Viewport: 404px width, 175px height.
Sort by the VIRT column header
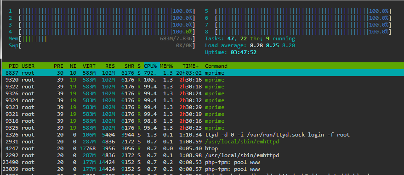[x=89, y=66]
